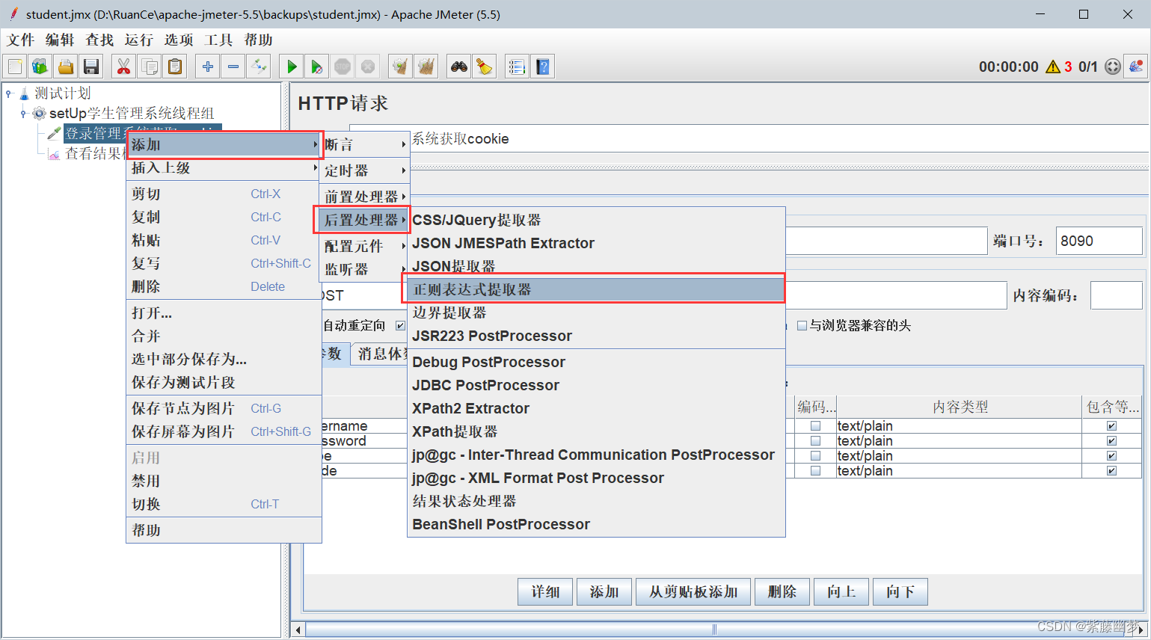The height and width of the screenshot is (640, 1151).
Task: Expand the 添加 submenu
Action: (224, 145)
